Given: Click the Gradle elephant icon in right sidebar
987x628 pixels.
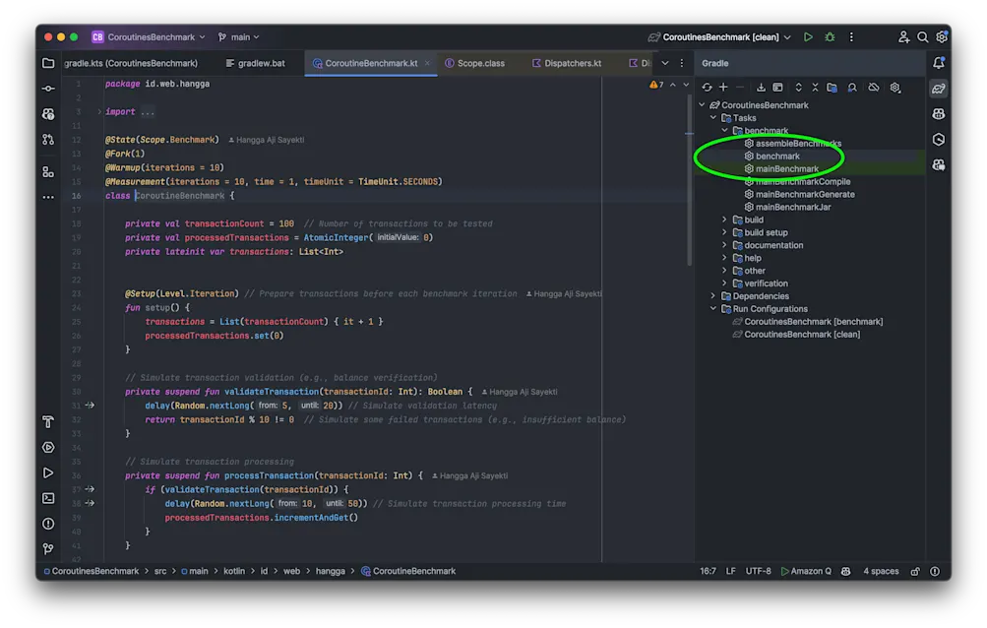Looking at the screenshot, I should 939,89.
